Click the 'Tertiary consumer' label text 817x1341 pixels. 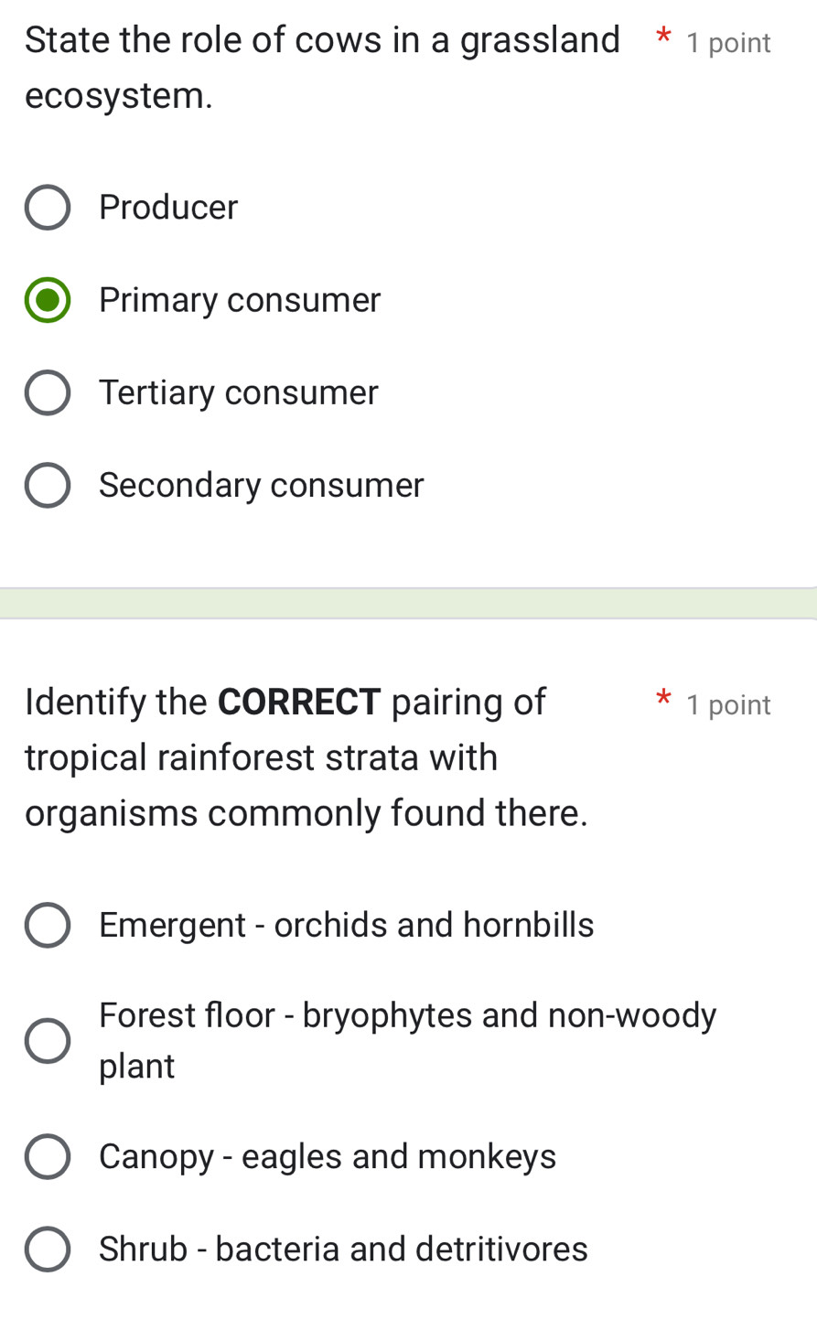(238, 393)
